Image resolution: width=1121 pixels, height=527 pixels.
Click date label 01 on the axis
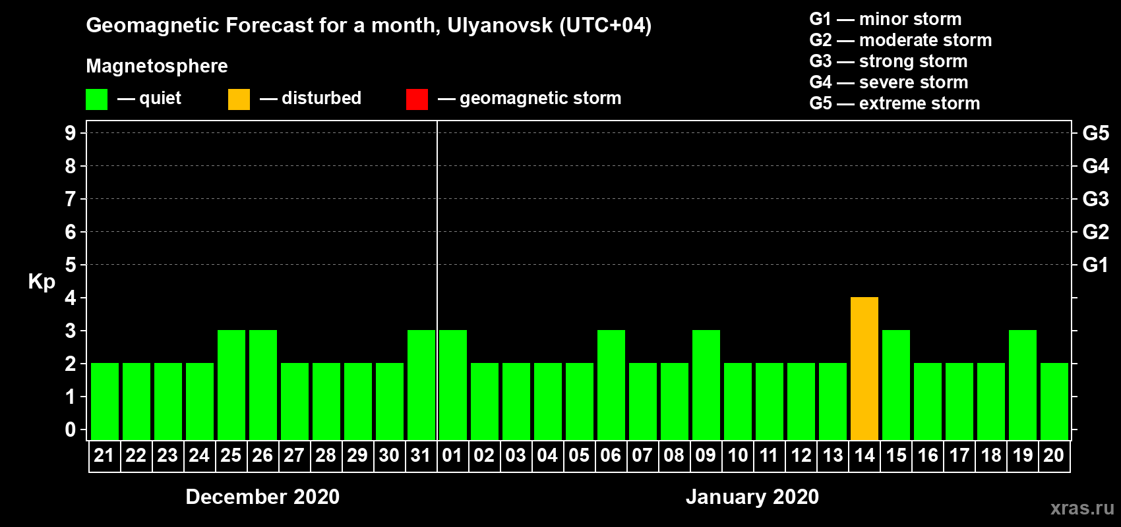click(x=452, y=455)
